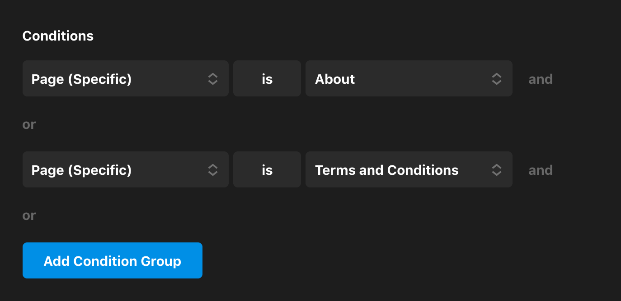Click the chevron in Terms and Conditions selector

coord(496,170)
